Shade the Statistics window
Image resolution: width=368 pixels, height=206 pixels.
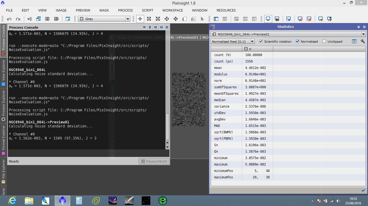click(x=359, y=27)
